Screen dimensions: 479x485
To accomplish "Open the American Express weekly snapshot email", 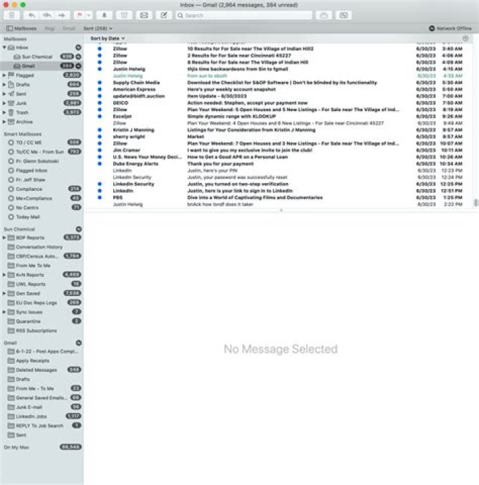I will coord(278,89).
